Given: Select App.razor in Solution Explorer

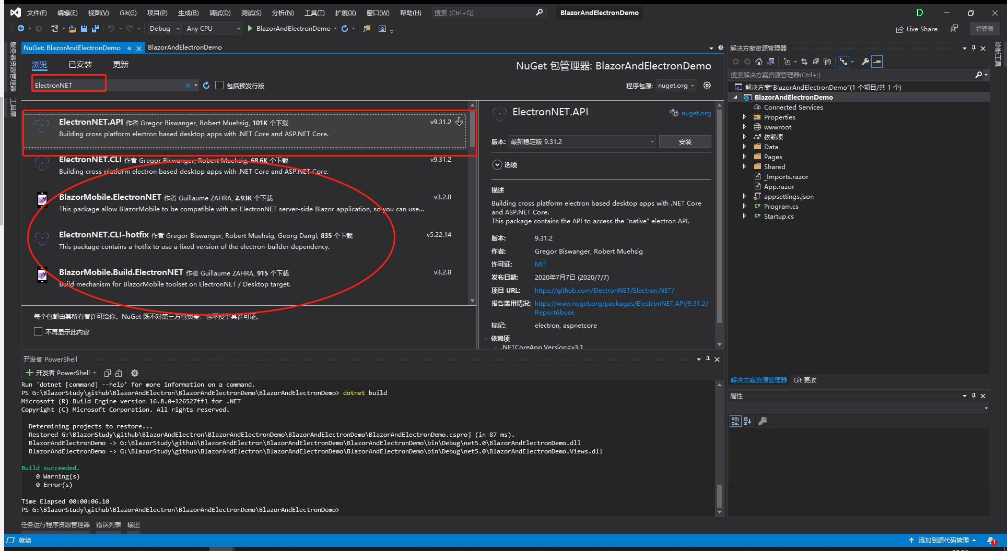Looking at the screenshot, I should (x=779, y=187).
